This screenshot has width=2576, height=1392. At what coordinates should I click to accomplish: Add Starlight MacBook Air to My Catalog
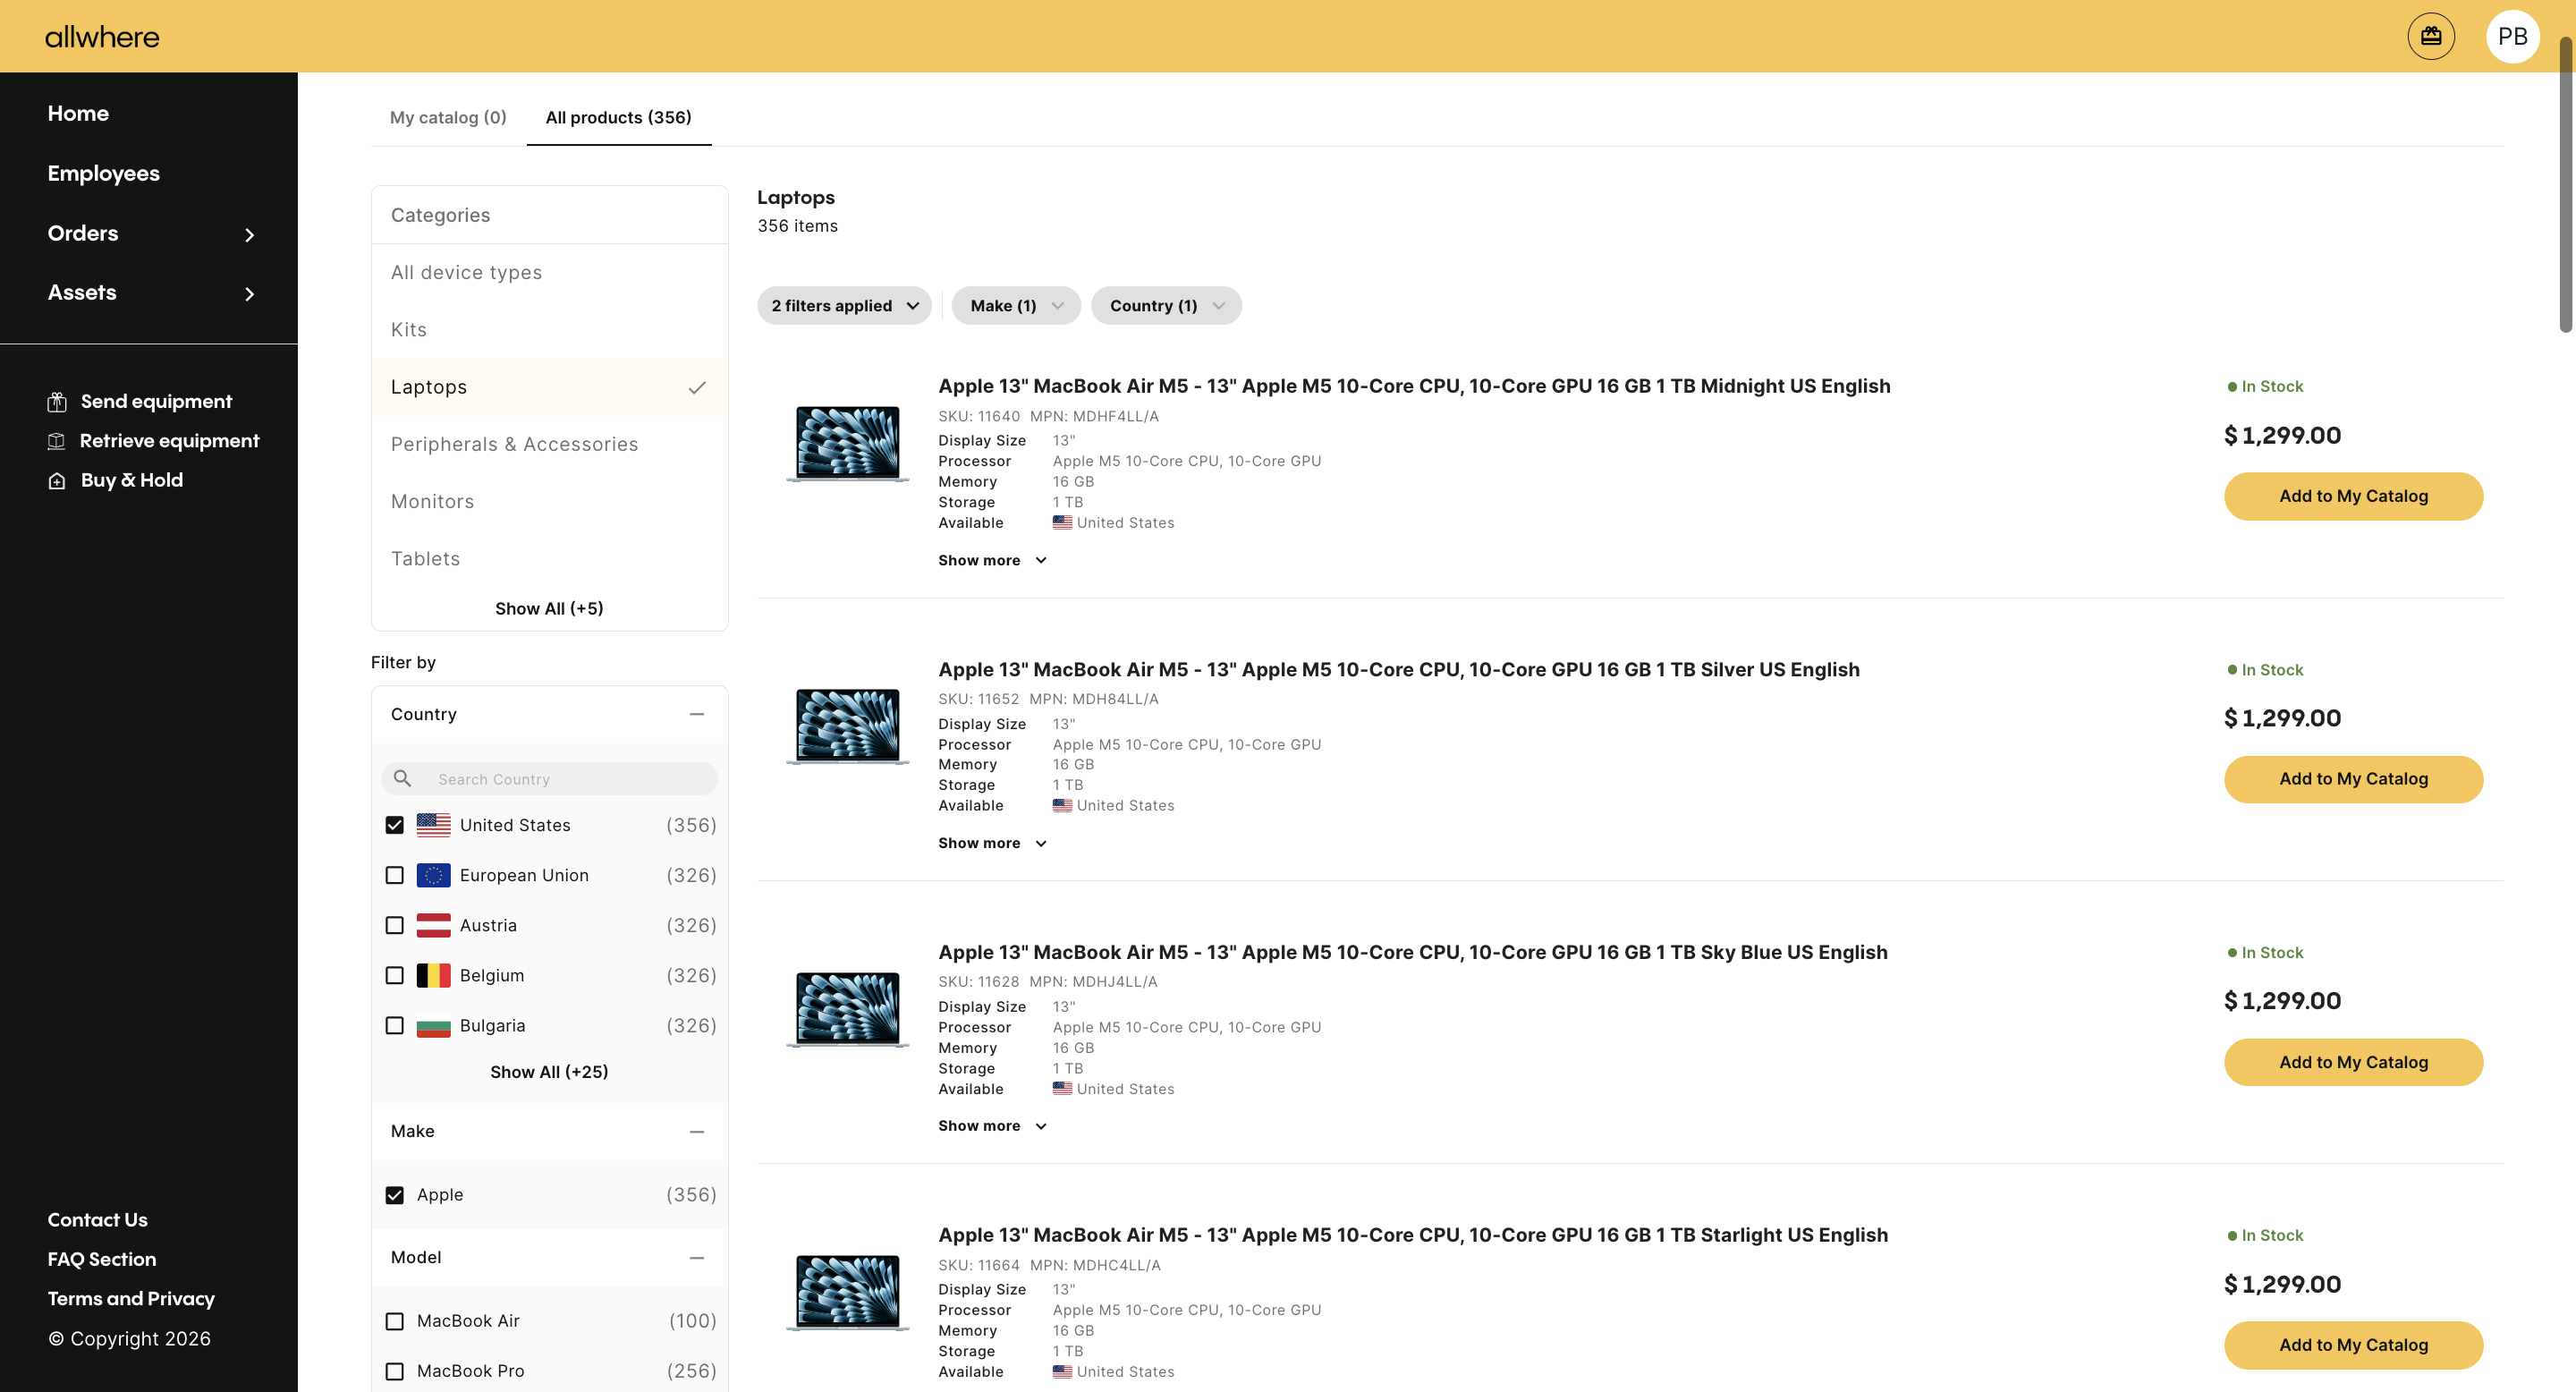[x=2353, y=1345]
